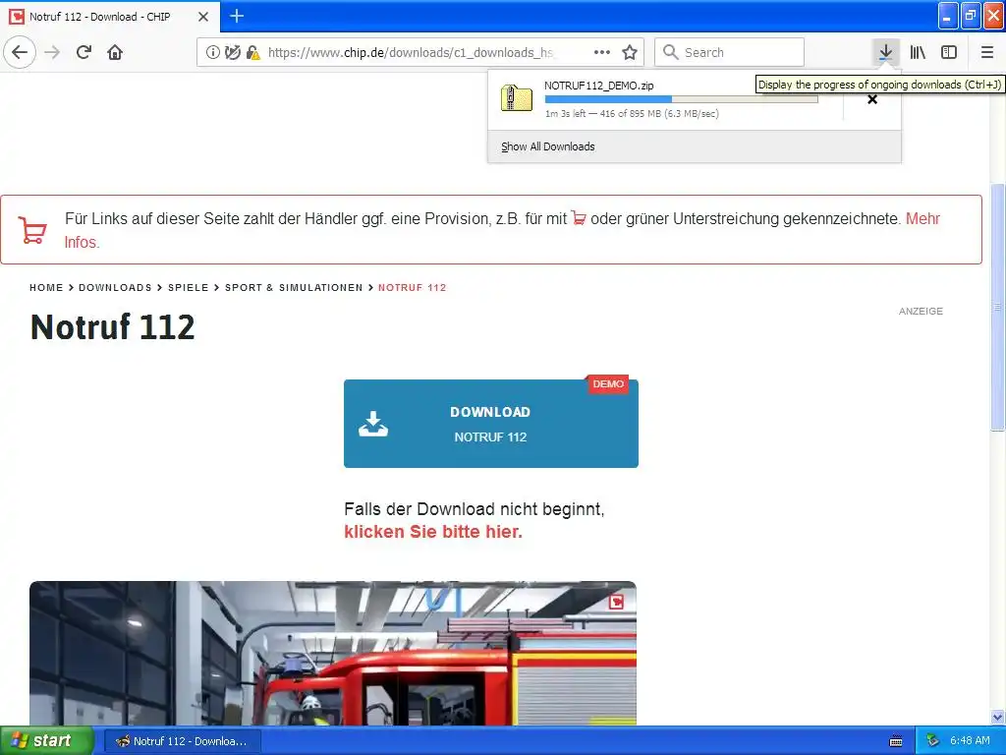This screenshot has height=755, width=1006.
Task: Click the URL address field
Action: [411, 53]
